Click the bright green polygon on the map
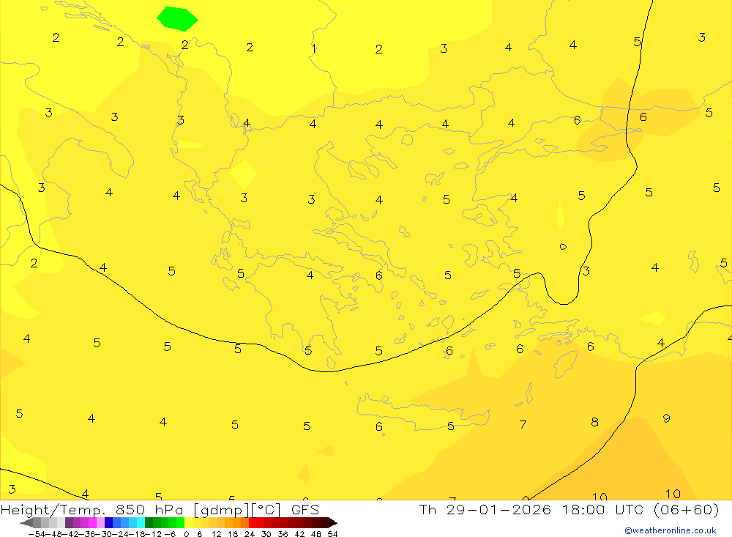 click(x=177, y=19)
